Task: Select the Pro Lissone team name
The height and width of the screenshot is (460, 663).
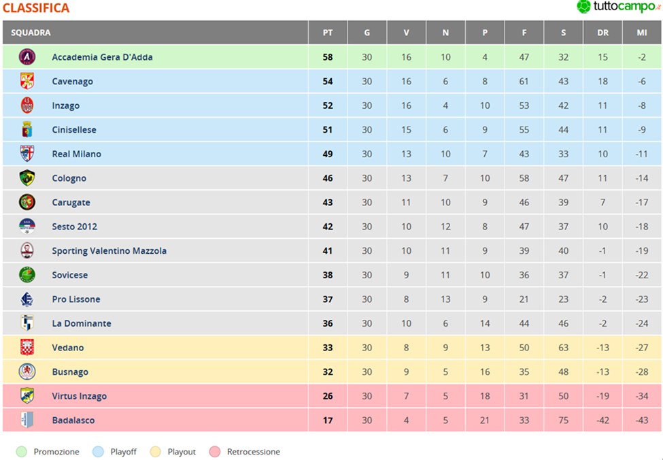Action: 76,299
